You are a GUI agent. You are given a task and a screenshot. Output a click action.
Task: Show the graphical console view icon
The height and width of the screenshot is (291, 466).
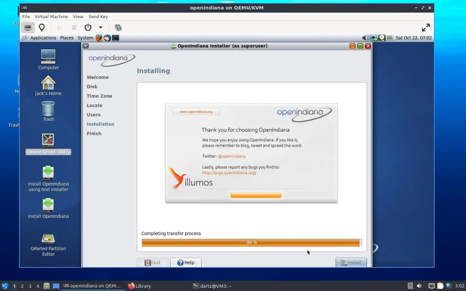coord(28,27)
